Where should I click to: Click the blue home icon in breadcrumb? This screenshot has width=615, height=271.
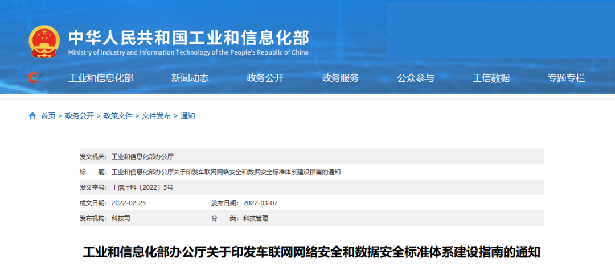pyautogui.click(x=32, y=115)
